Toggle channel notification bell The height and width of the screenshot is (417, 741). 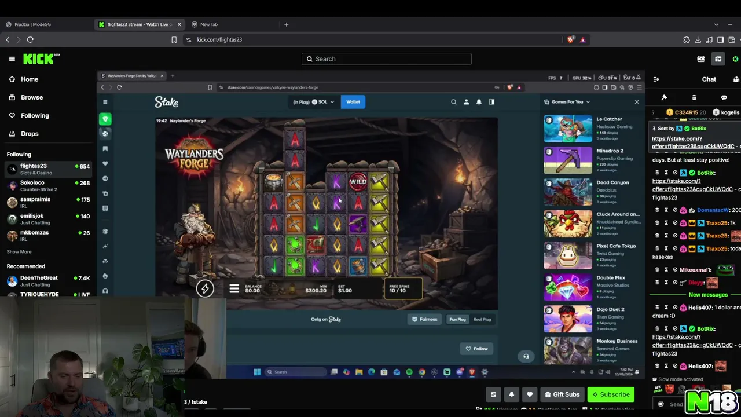point(512,394)
